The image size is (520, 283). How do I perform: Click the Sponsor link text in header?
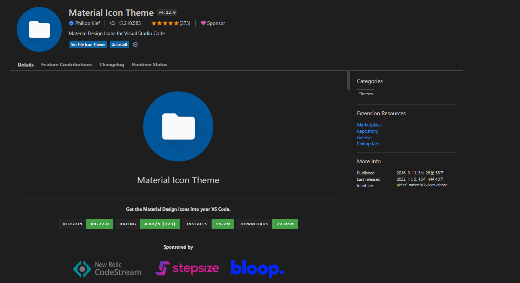coord(216,23)
